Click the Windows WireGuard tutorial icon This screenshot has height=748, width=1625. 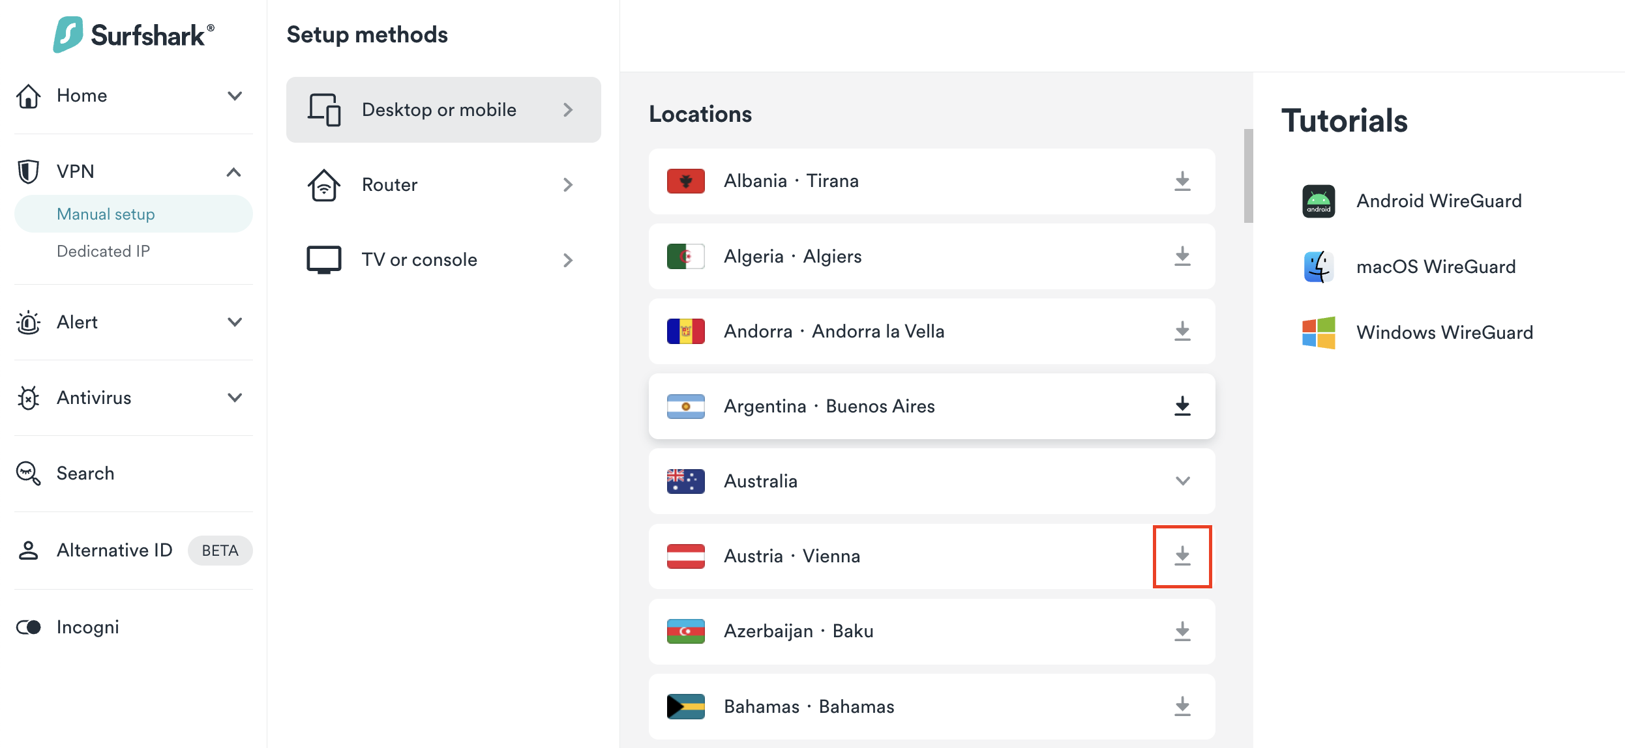click(x=1319, y=332)
